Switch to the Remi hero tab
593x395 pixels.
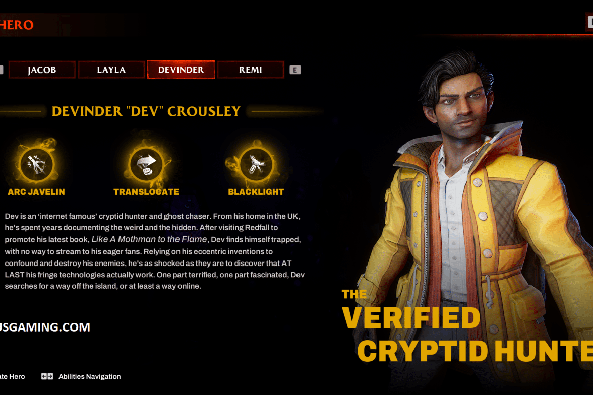click(x=250, y=70)
